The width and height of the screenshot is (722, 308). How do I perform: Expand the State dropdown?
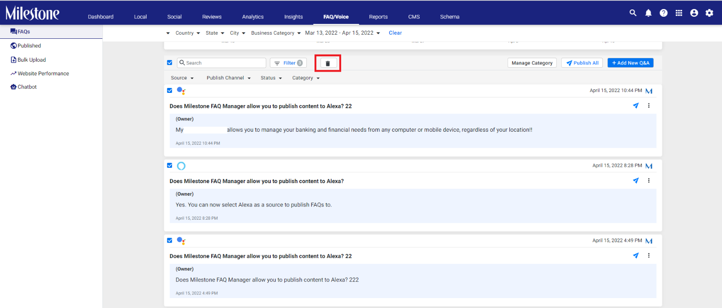(x=215, y=33)
